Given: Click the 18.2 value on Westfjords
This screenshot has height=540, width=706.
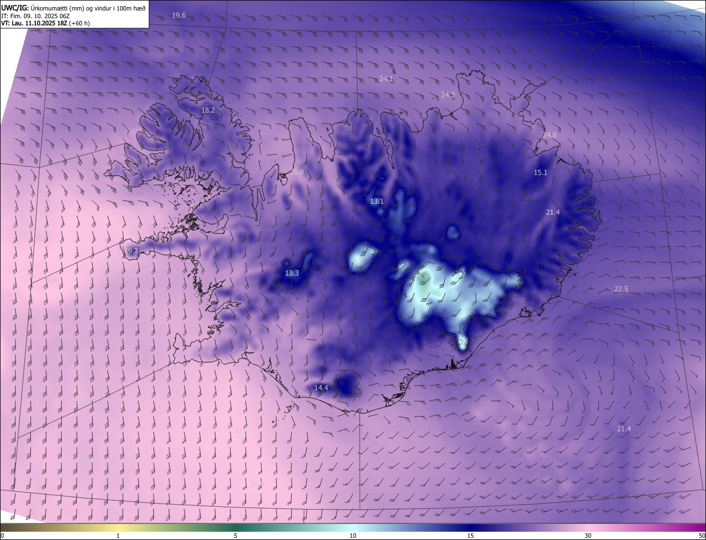Looking at the screenshot, I should pos(208,110).
